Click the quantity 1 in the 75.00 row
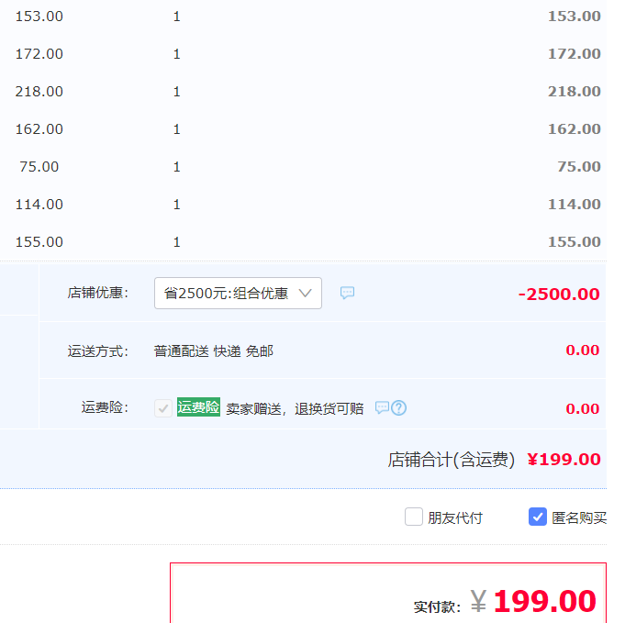The width and height of the screenshot is (625, 623). click(x=177, y=167)
